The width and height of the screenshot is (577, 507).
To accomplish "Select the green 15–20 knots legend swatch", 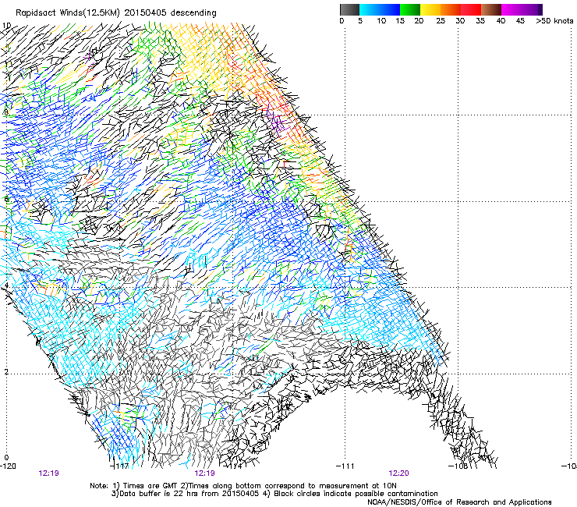I will click(x=410, y=9).
